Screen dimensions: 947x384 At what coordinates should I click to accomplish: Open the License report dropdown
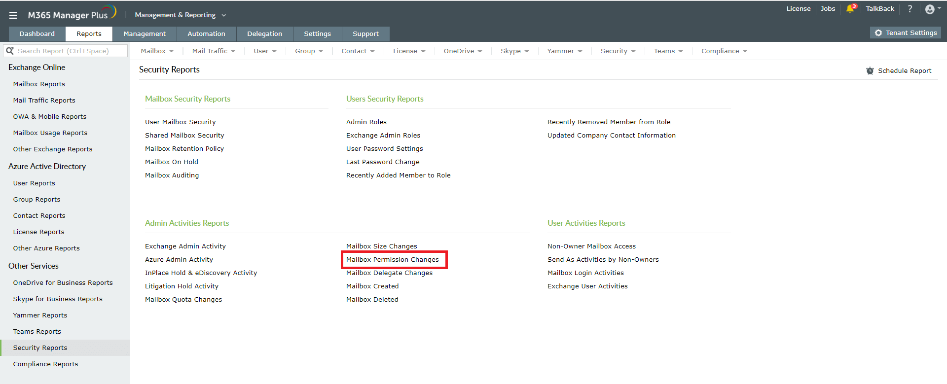point(409,51)
